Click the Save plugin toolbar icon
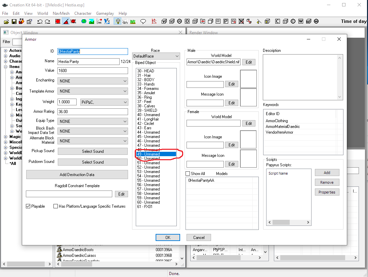 [14, 22]
